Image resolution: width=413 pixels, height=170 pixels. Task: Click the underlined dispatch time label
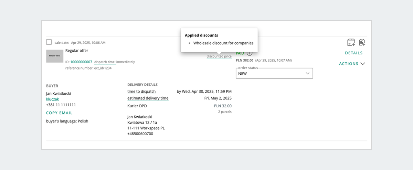[x=105, y=62]
